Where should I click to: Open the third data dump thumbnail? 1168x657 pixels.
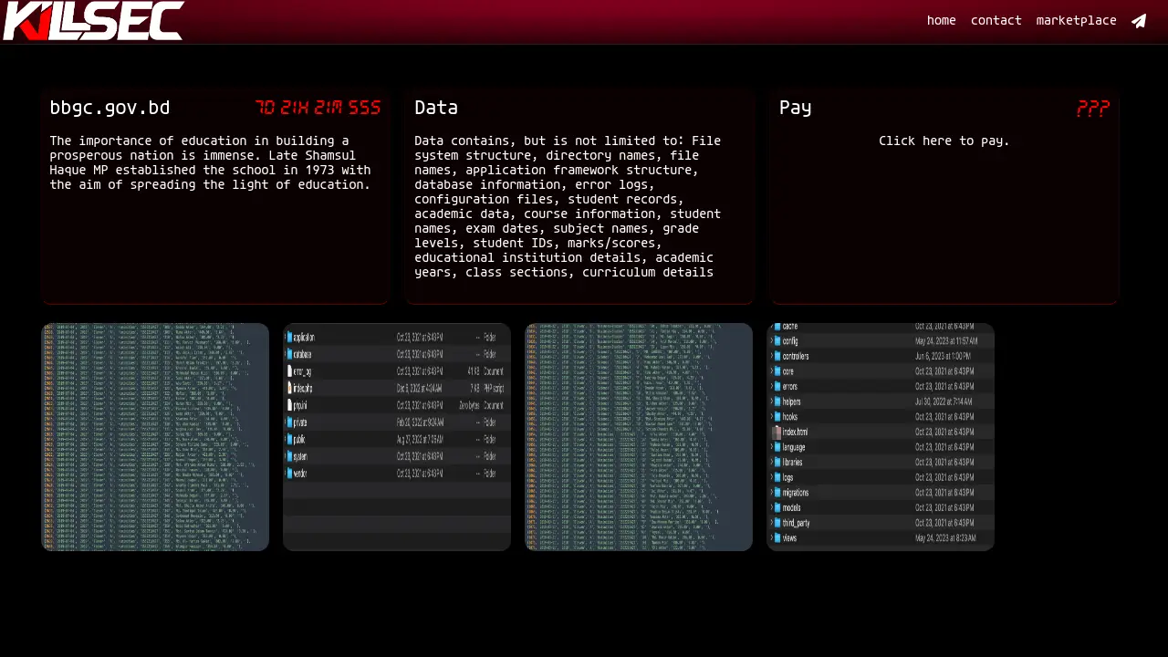point(639,437)
